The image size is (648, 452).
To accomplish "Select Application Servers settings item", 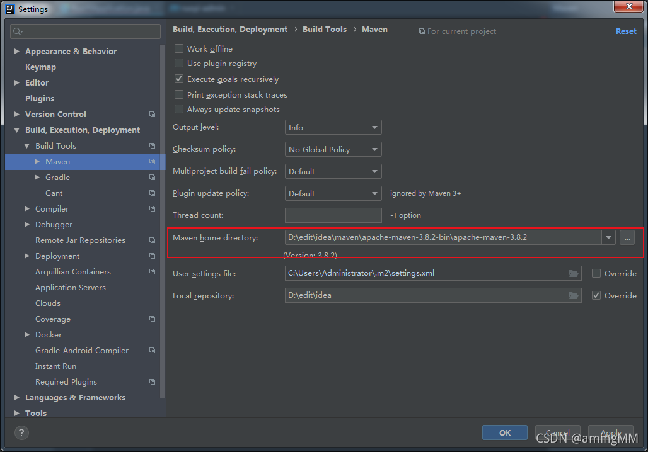I will coord(70,287).
